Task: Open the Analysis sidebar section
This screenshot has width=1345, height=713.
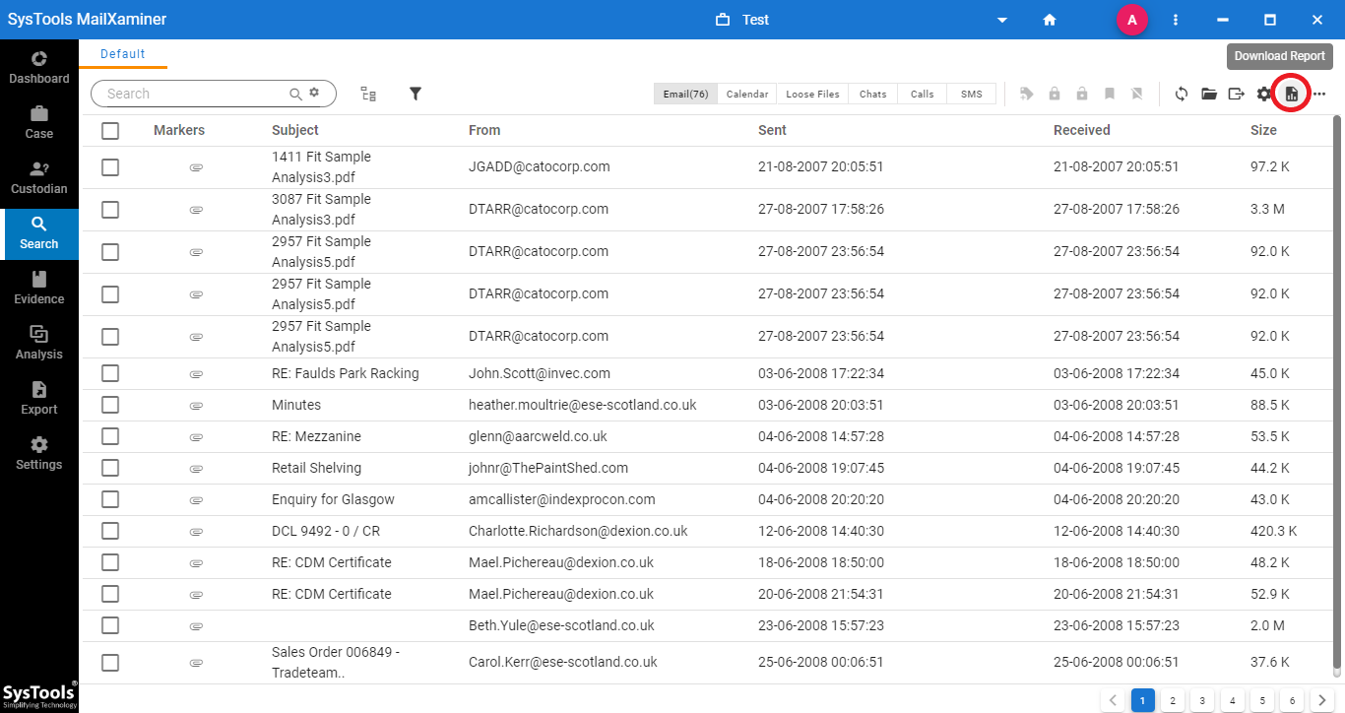Action: (39, 343)
